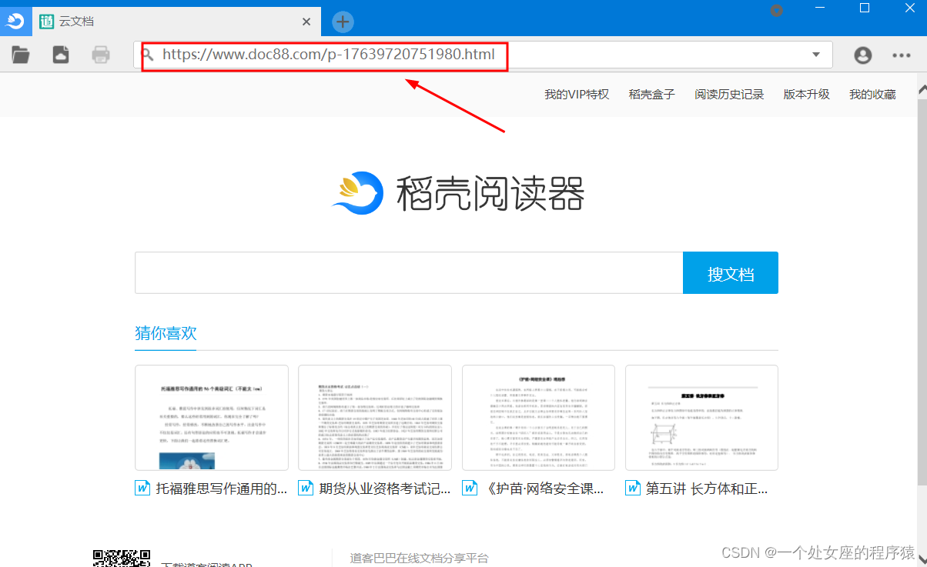Image resolution: width=927 pixels, height=567 pixels.
Task: Click the page scrollbar up arrow
Action: 922,91
